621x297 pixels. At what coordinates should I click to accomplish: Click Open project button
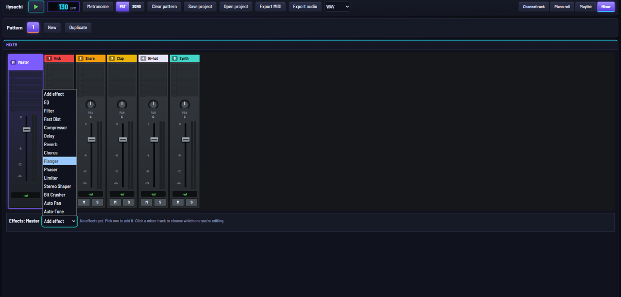(x=236, y=7)
